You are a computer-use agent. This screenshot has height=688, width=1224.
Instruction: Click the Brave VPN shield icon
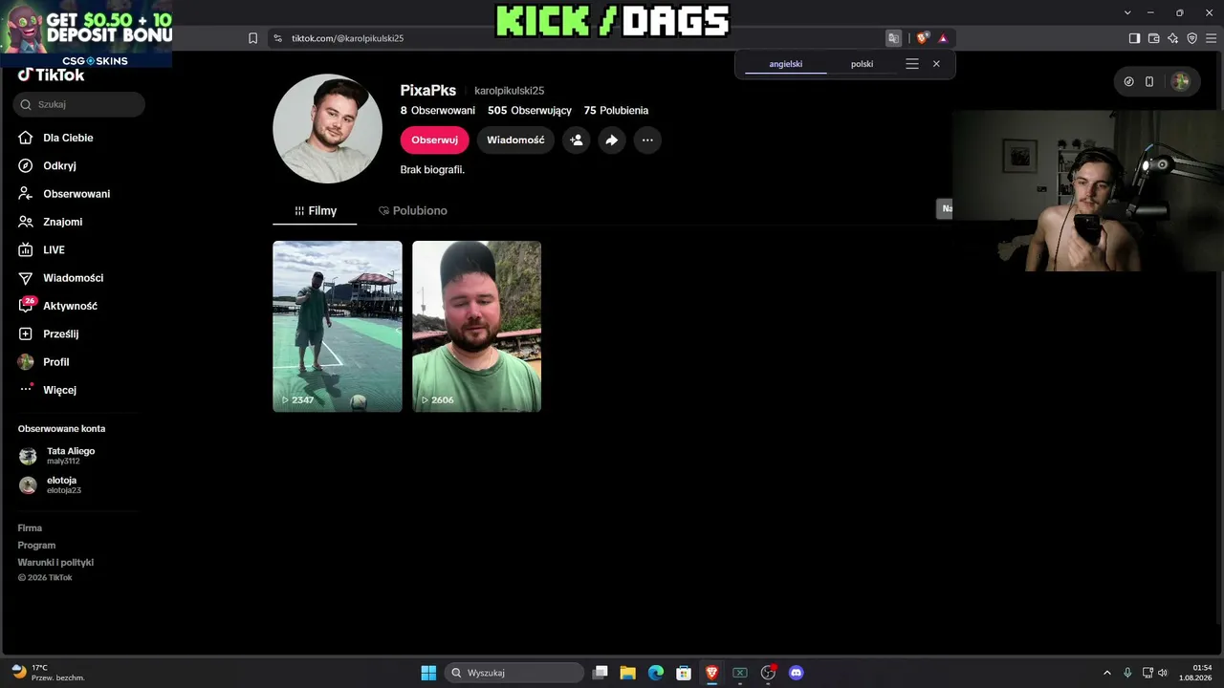click(x=1191, y=38)
